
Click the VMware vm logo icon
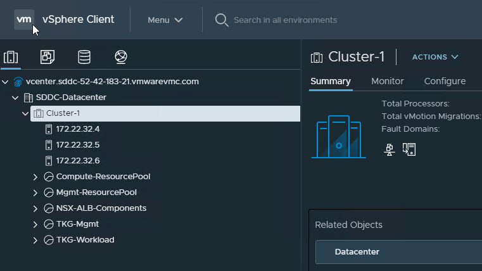coord(24,20)
